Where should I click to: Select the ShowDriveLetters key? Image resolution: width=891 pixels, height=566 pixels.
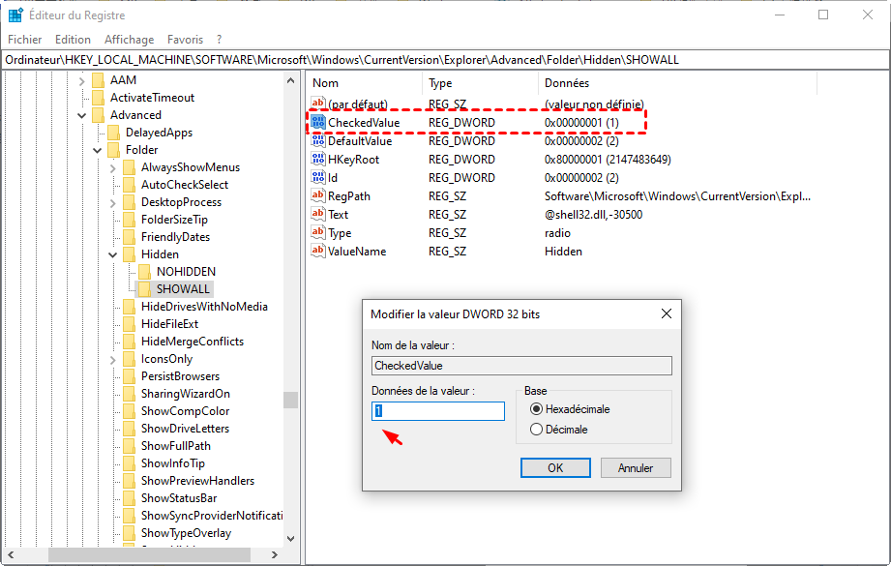coord(185,429)
